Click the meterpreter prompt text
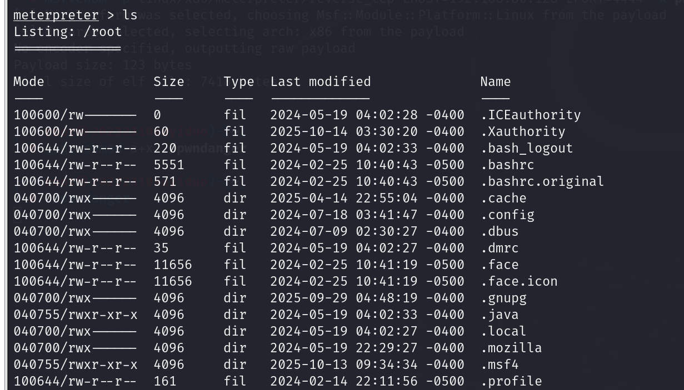 [56, 15]
